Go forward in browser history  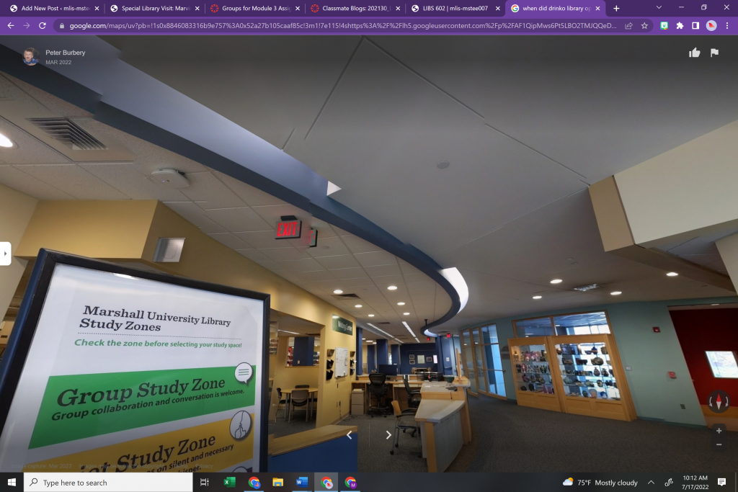[27, 26]
